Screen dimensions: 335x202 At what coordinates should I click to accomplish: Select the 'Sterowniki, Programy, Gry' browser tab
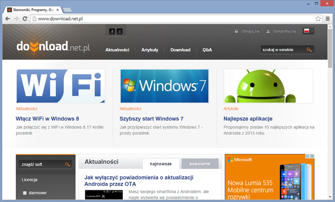pos(33,10)
